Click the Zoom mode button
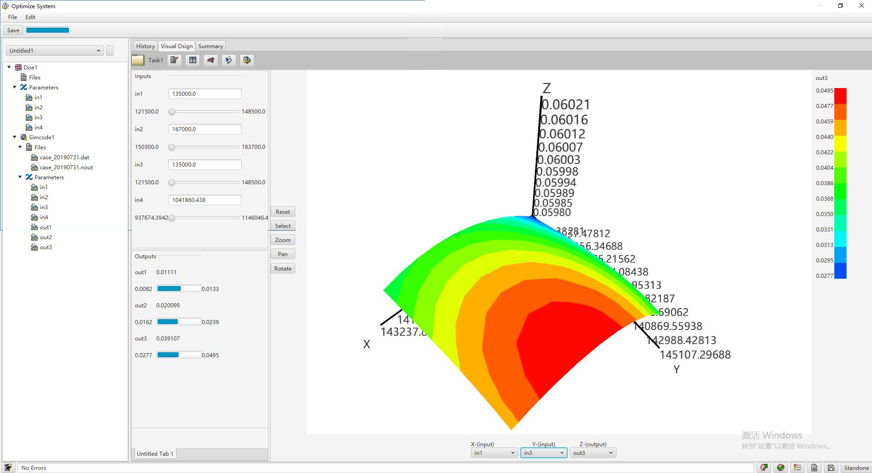The height and width of the screenshot is (473, 872). pos(282,240)
